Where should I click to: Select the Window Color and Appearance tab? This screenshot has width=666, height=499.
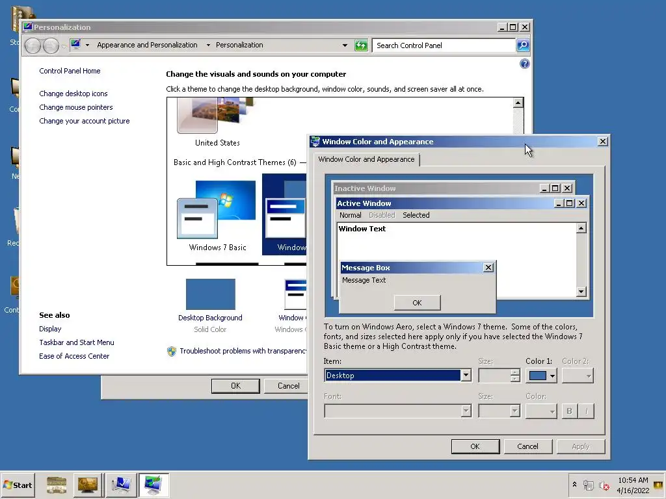pyautogui.click(x=367, y=160)
